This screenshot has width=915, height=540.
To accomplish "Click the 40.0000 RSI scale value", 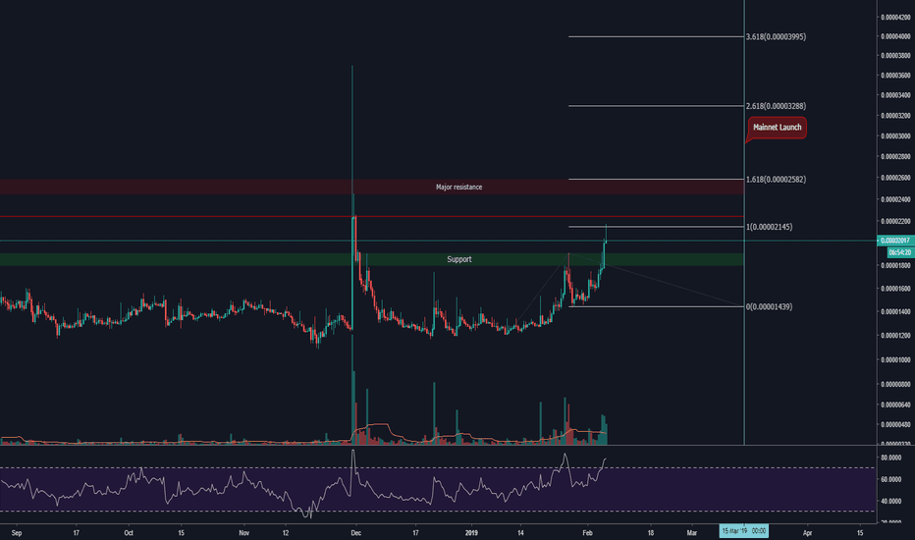I will (x=891, y=501).
